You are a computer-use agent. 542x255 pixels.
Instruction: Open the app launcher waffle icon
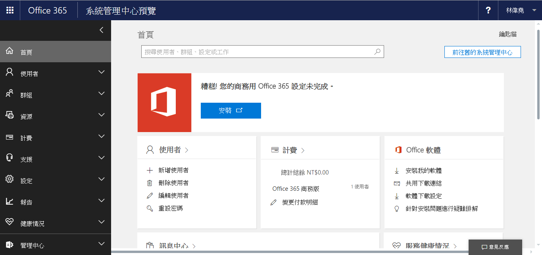point(10,10)
